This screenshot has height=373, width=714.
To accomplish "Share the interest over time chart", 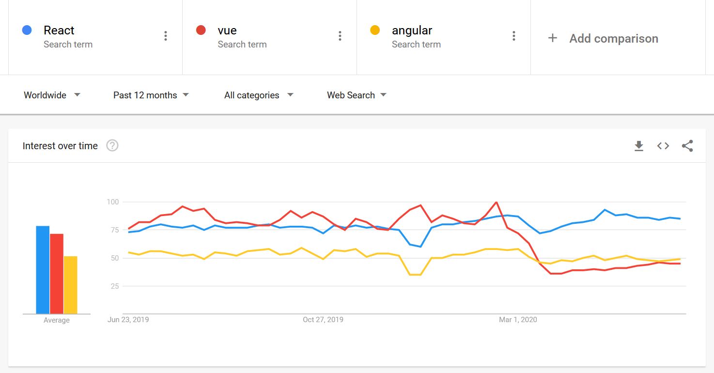I will pos(687,146).
